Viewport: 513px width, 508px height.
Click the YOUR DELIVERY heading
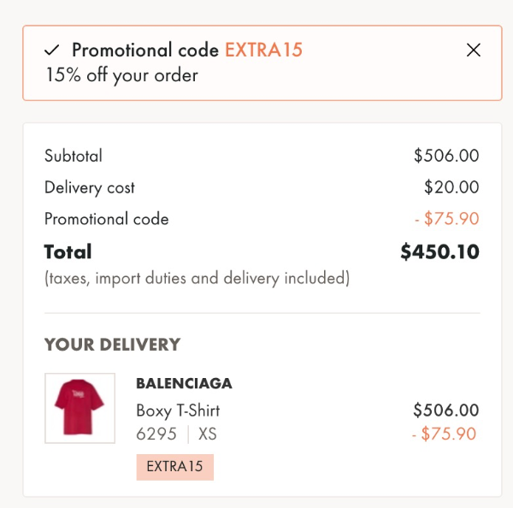(113, 345)
